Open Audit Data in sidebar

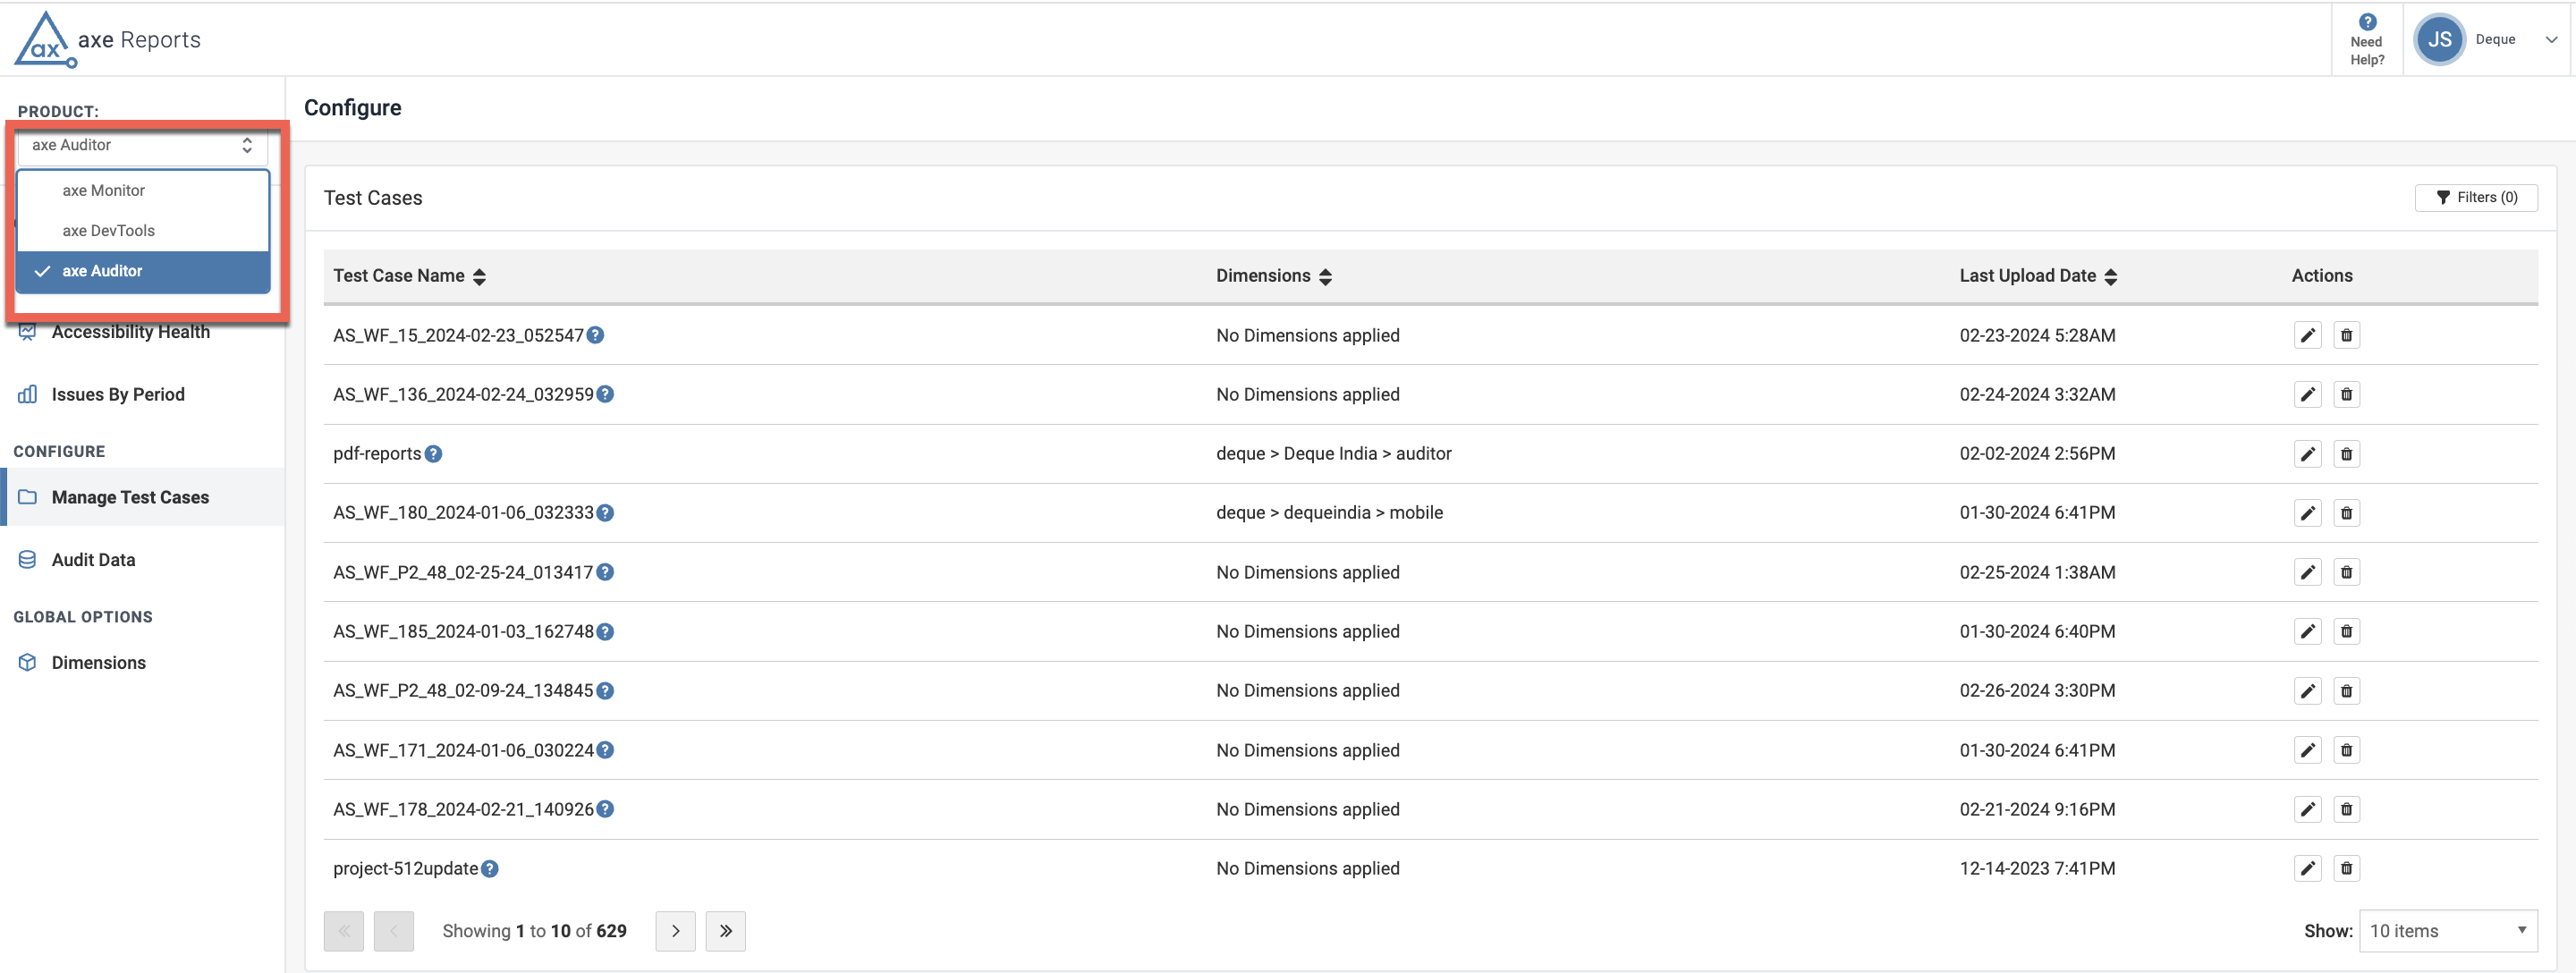(x=93, y=560)
